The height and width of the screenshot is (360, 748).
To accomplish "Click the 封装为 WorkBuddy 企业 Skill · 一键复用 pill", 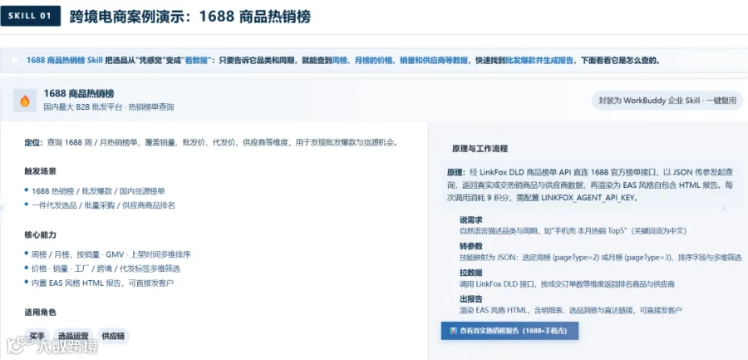I will (x=667, y=101).
